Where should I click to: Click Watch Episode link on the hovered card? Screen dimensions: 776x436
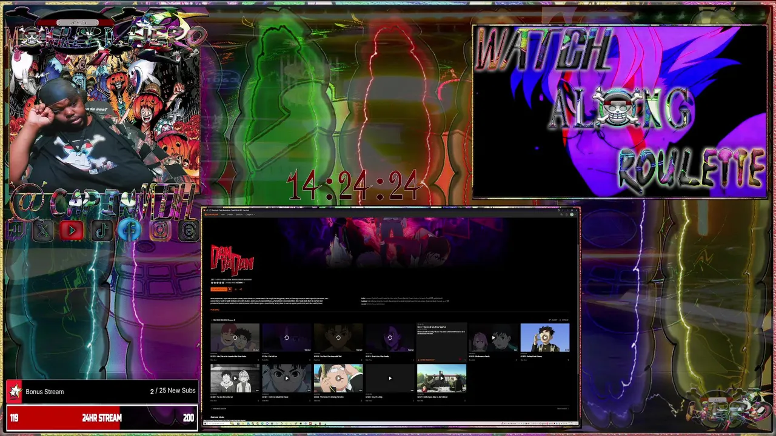point(426,360)
